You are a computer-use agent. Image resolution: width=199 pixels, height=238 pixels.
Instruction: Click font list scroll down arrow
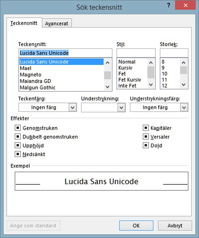(x=107, y=87)
